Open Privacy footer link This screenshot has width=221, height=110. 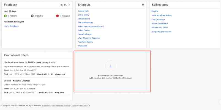[x=67, y=106]
